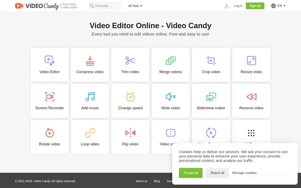This screenshot has width=301, height=188.
Task: Click the Slideshow maker label
Action: click(x=211, y=108)
